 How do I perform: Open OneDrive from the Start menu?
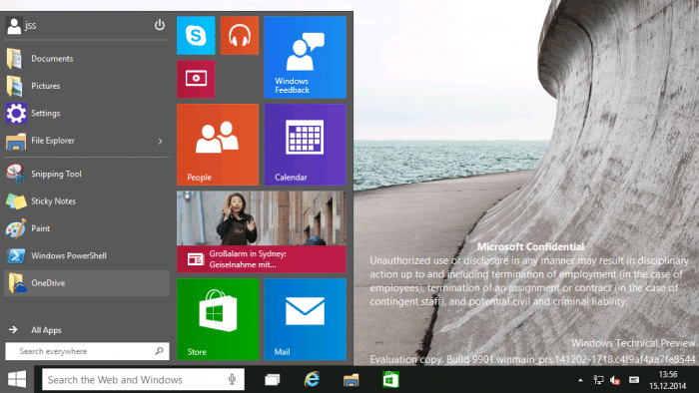(87, 283)
